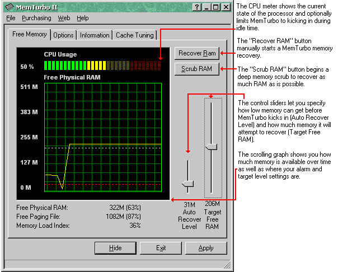This screenshot has width=338, height=272.
Task: Switch to the Cache Tuning tab
Action: click(135, 35)
